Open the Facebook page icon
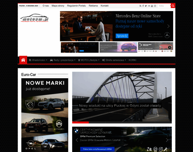The width and height of the screenshot is (193, 152). (x=143, y=6)
